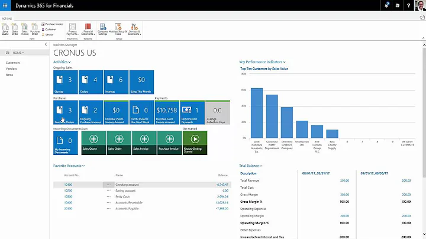Open Financial Statements dropdown in ribbon
The image size is (426, 239).
[x=88, y=29]
